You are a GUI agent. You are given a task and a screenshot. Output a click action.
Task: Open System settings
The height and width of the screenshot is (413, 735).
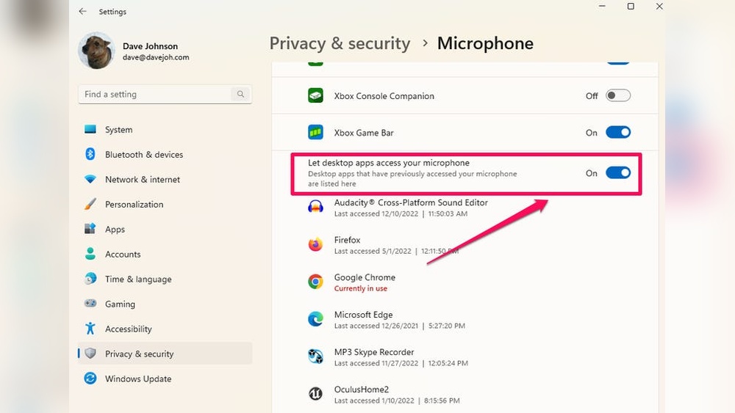165,130
